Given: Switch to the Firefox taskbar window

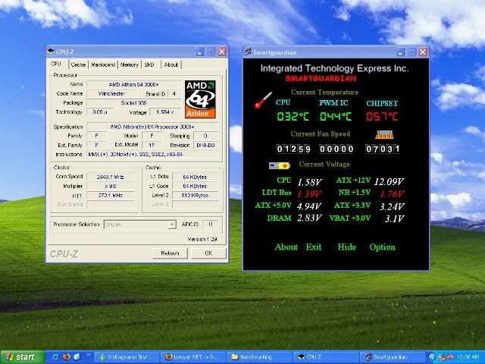Looking at the screenshot, I should (195, 357).
